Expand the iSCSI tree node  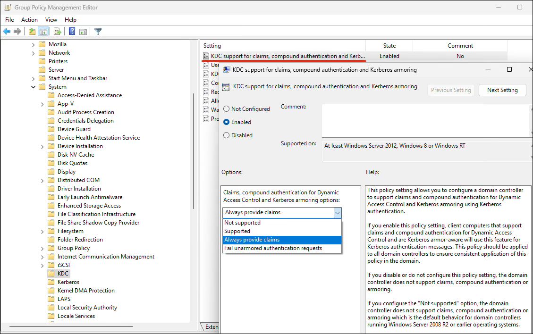(x=42, y=266)
